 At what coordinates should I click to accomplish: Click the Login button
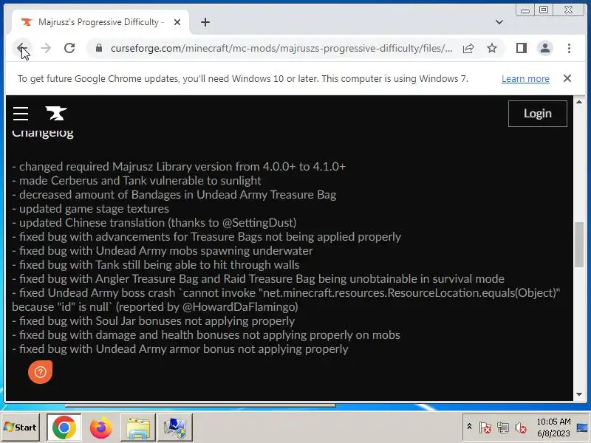click(x=538, y=114)
